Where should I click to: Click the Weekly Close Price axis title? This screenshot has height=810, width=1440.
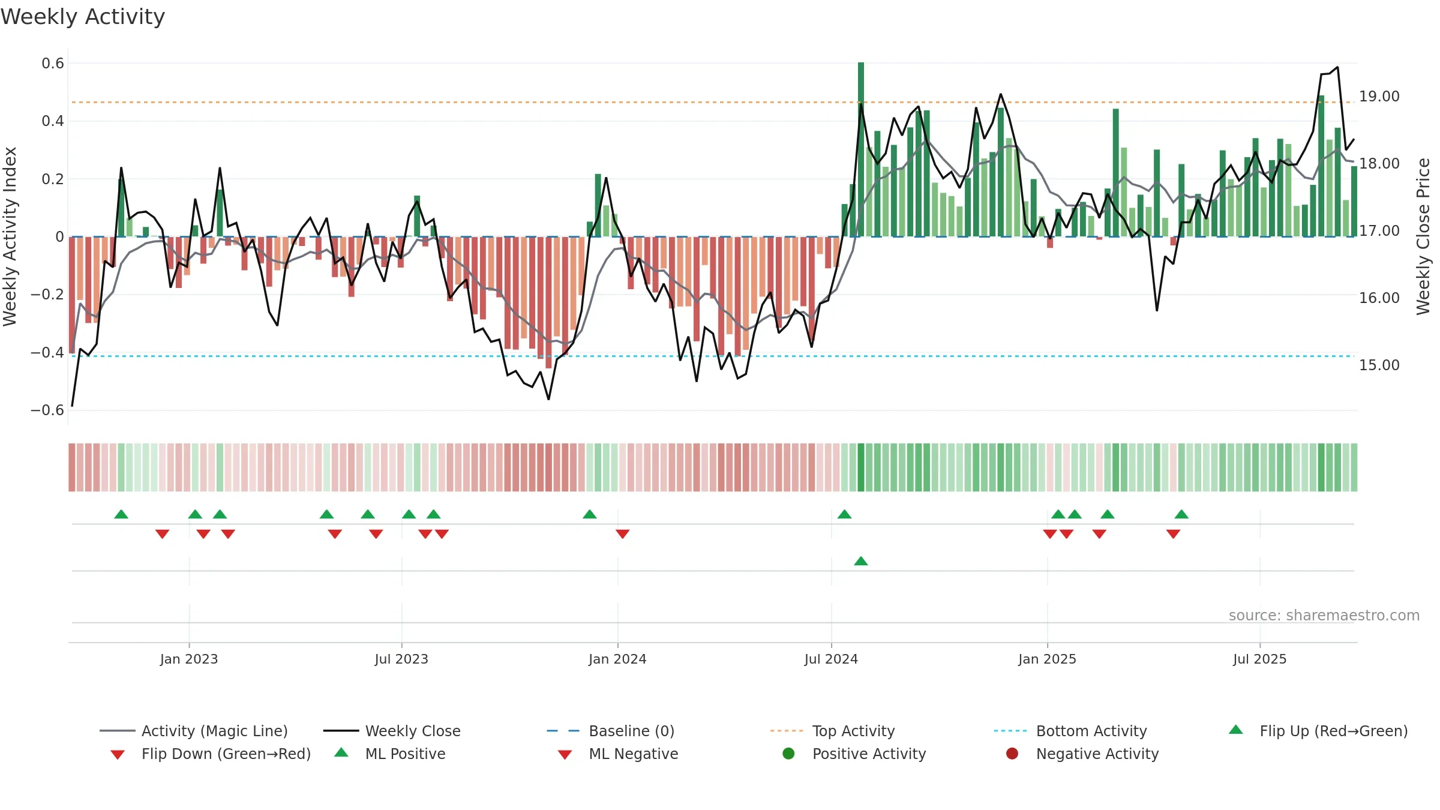(1423, 236)
